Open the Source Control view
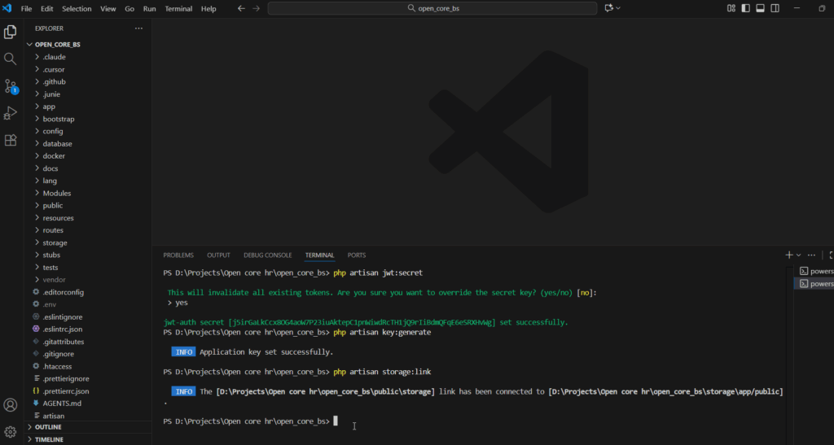 11,85
